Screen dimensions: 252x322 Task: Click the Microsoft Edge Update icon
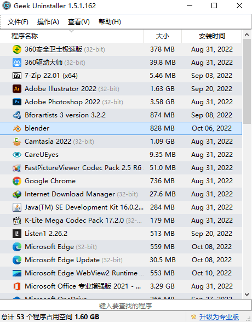click(17, 260)
